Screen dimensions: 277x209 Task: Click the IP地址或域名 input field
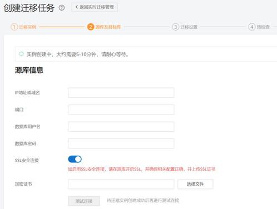click(121, 93)
